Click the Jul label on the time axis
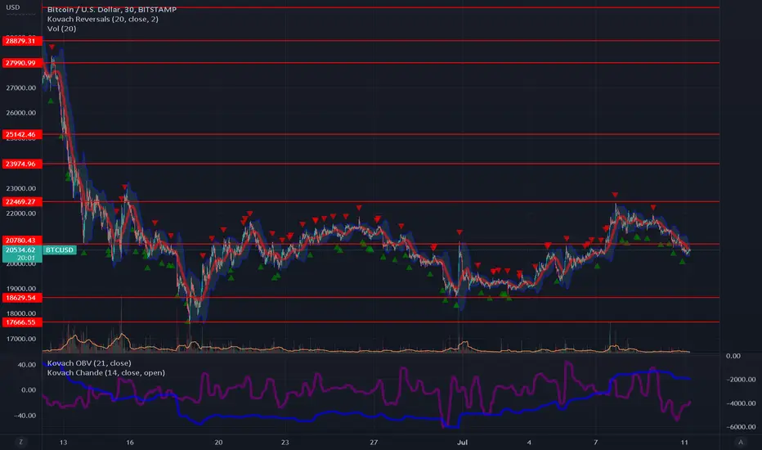The height and width of the screenshot is (450, 762). click(462, 442)
